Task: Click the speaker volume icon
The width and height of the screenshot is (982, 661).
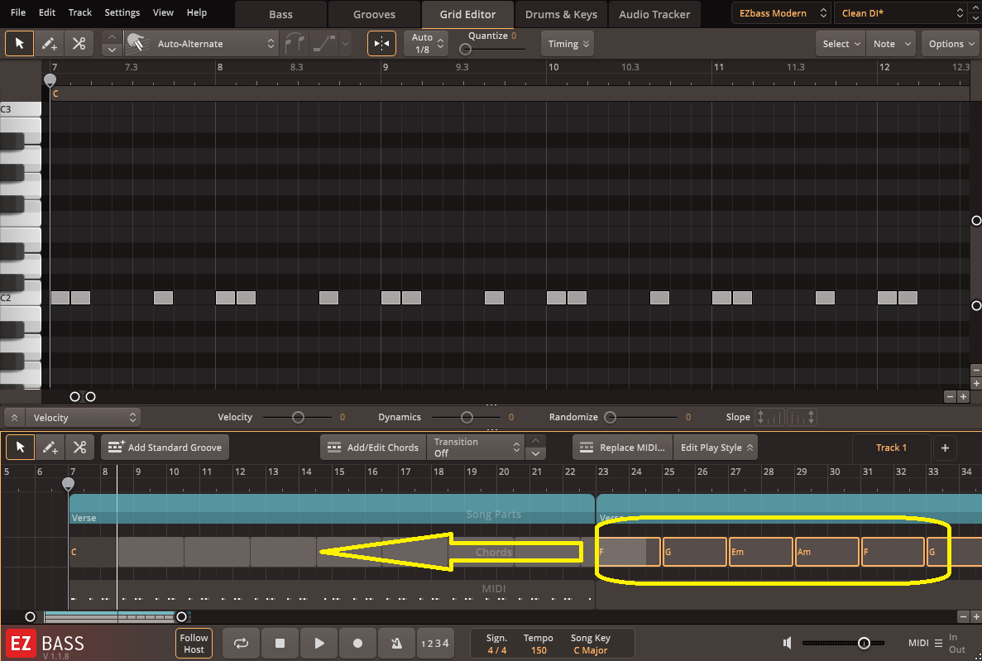Action: 788,643
